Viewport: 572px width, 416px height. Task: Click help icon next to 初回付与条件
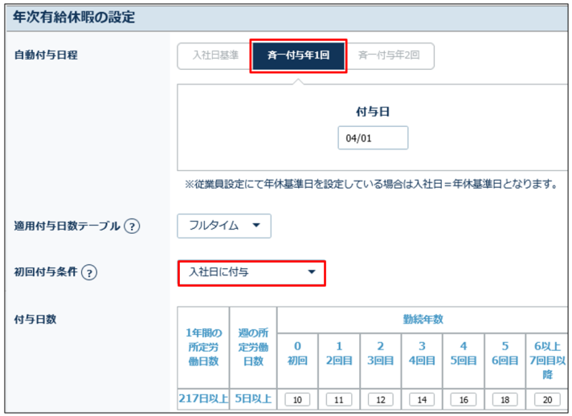[89, 272]
